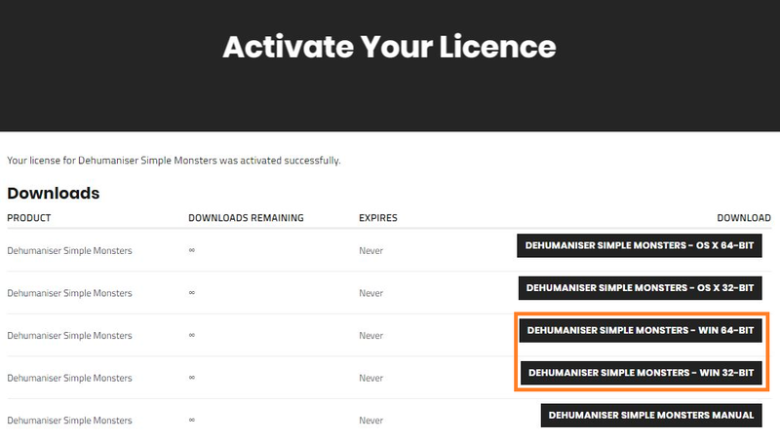Viewport: 780px width, 440px height.
Task: Click the Downloads section heading
Action: pyautogui.click(x=53, y=193)
